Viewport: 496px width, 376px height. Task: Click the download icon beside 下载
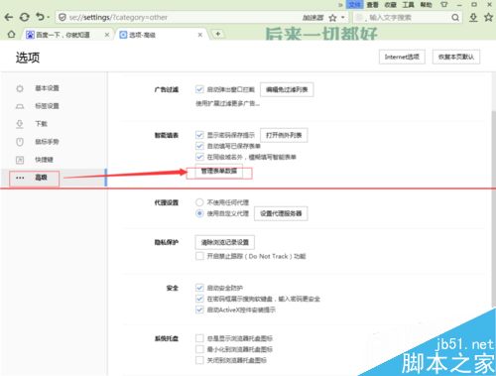tap(20, 124)
